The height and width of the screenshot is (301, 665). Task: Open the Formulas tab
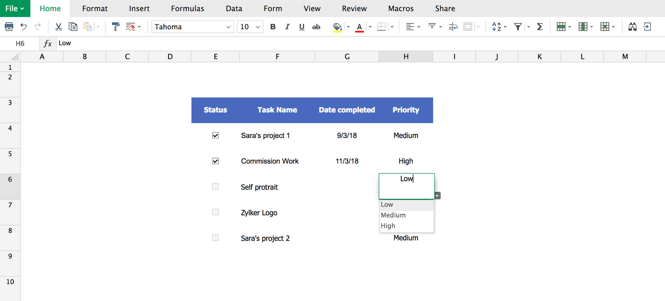(x=188, y=9)
